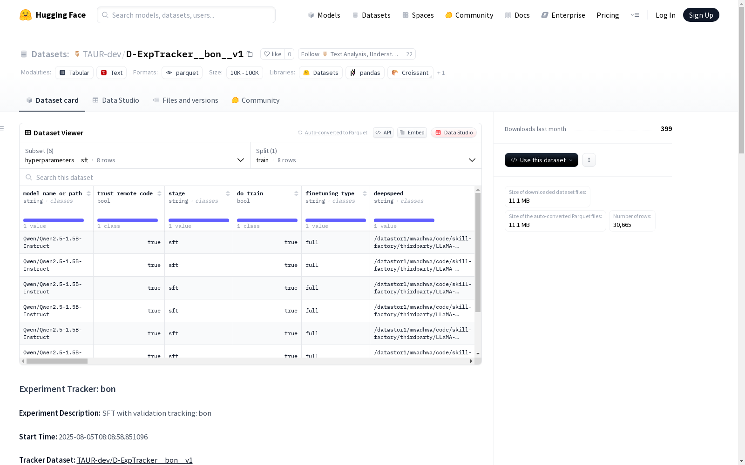Select the pandas library tag
Image resolution: width=745 pixels, height=465 pixels.
pos(365,73)
